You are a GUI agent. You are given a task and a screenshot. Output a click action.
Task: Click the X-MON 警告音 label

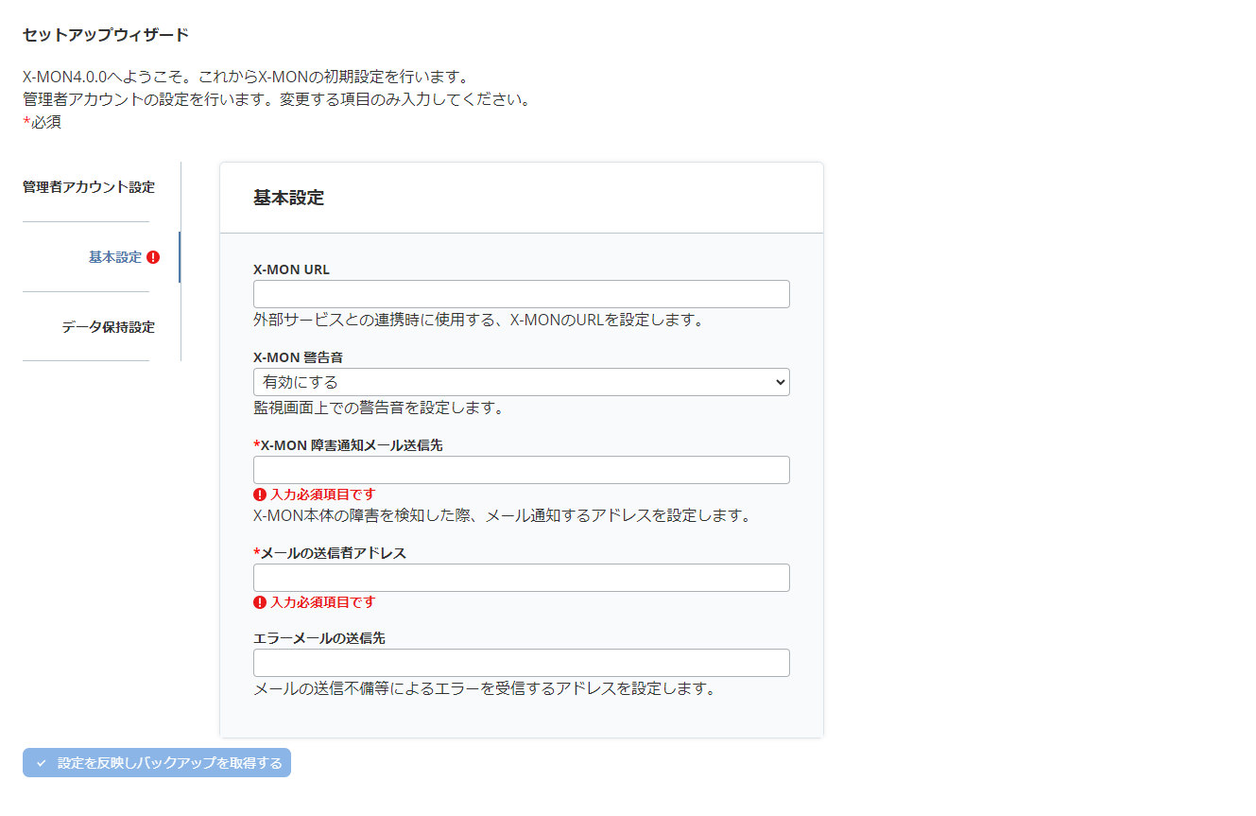click(x=298, y=357)
